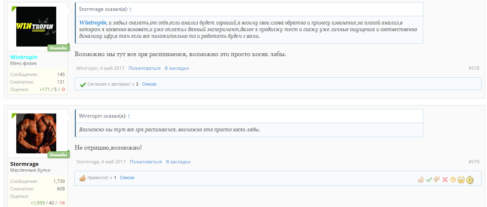Click the laughing smiley rating icon
The width and height of the screenshot is (487, 207).
point(453,180)
